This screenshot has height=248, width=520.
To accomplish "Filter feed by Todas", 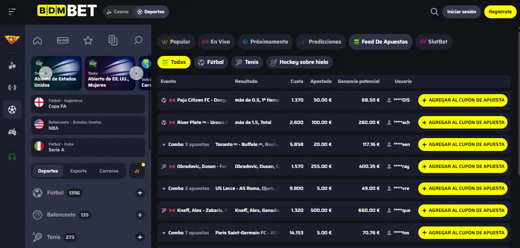I will pyautogui.click(x=174, y=62).
